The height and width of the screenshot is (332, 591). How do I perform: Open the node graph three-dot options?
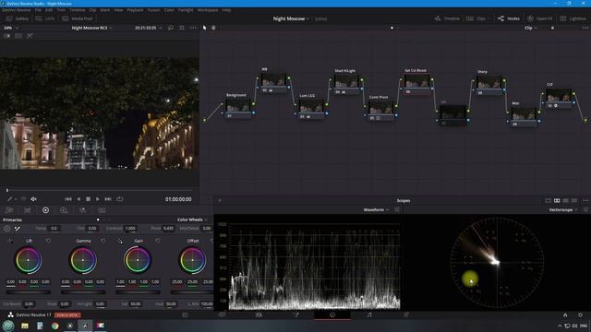coord(585,28)
